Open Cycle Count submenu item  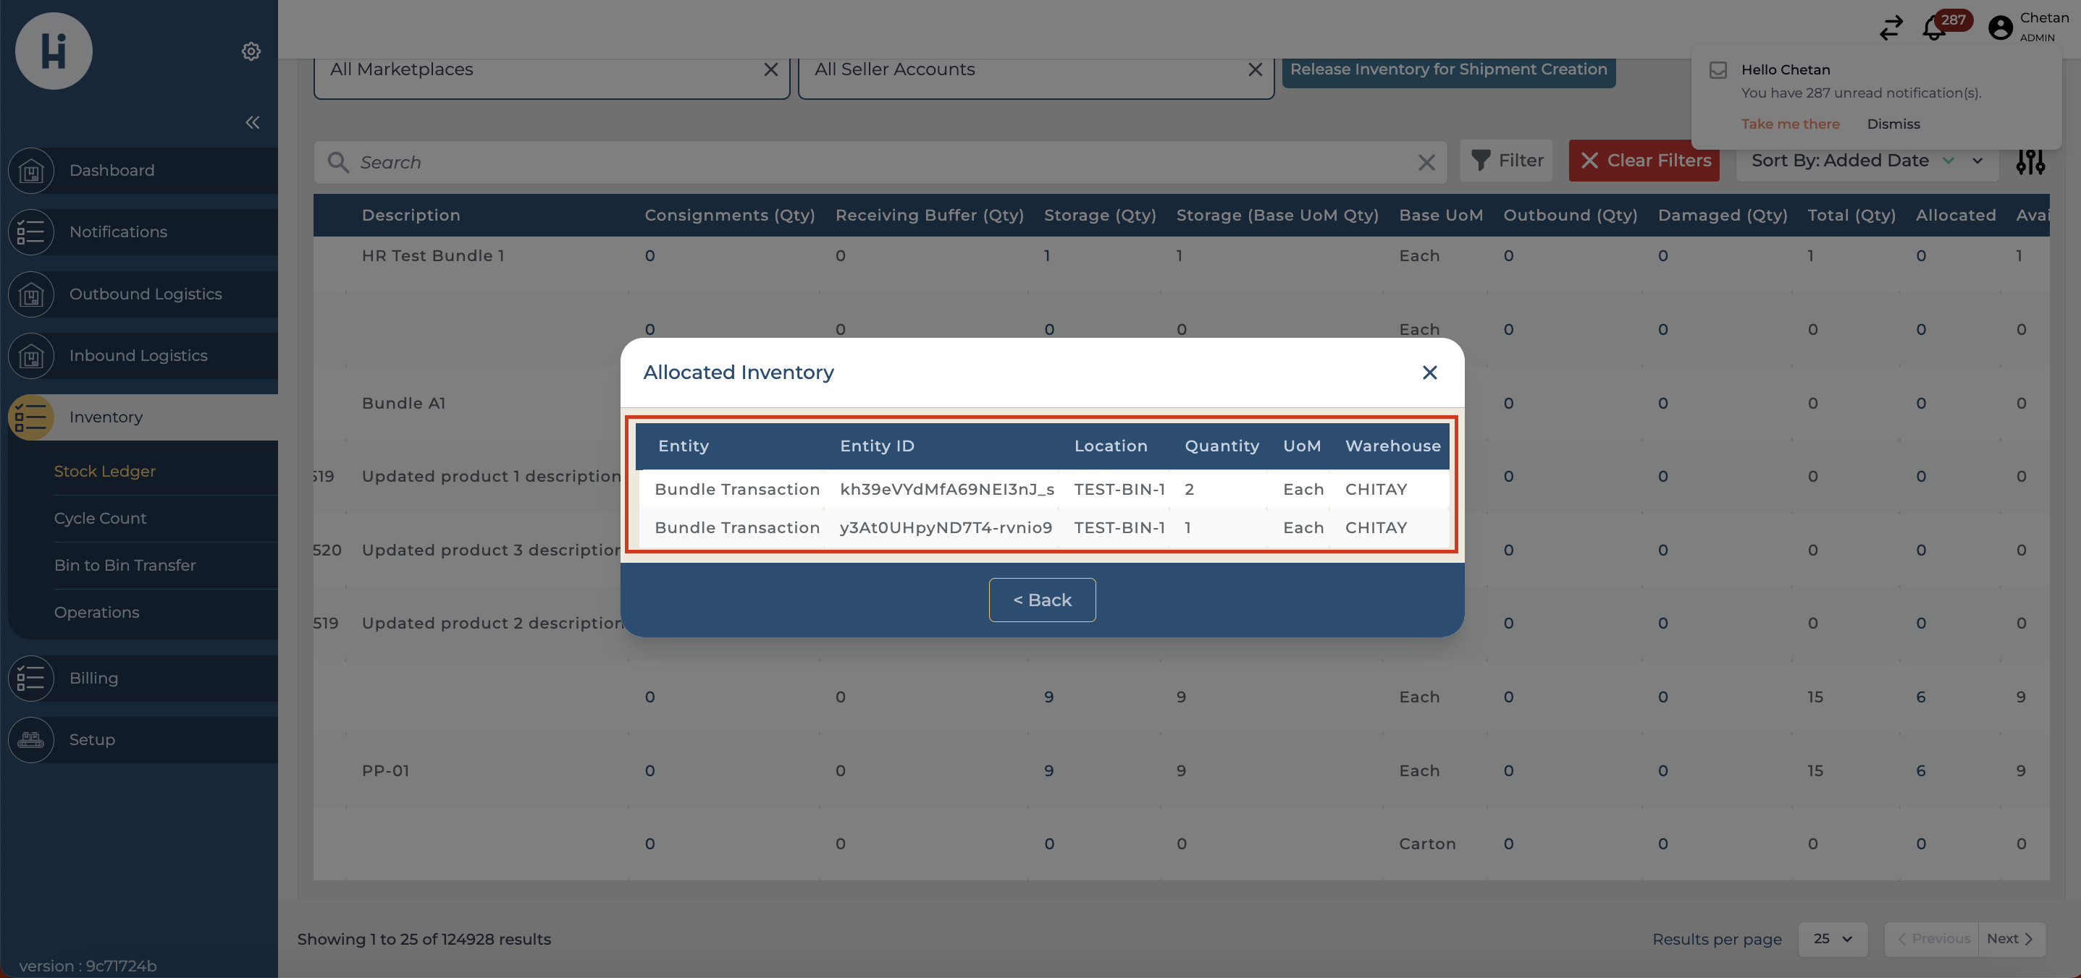pos(100,518)
